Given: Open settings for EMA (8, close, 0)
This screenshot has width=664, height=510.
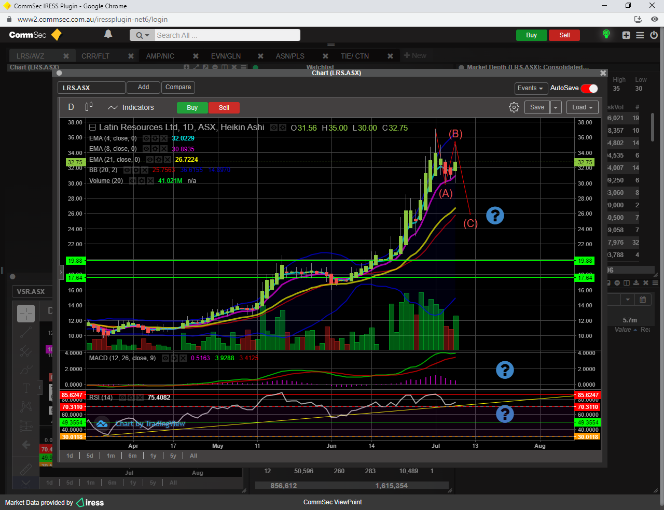Looking at the screenshot, I should 155,149.
